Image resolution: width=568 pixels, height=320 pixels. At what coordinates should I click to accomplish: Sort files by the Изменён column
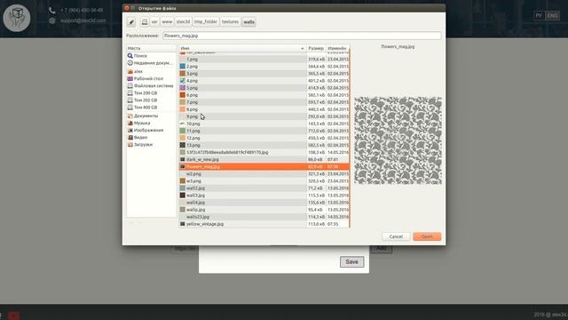click(337, 48)
